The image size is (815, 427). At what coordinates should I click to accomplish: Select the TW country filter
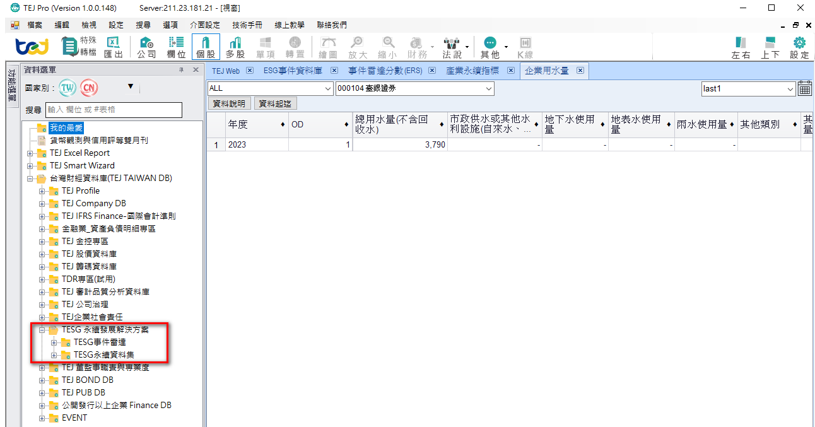[67, 87]
